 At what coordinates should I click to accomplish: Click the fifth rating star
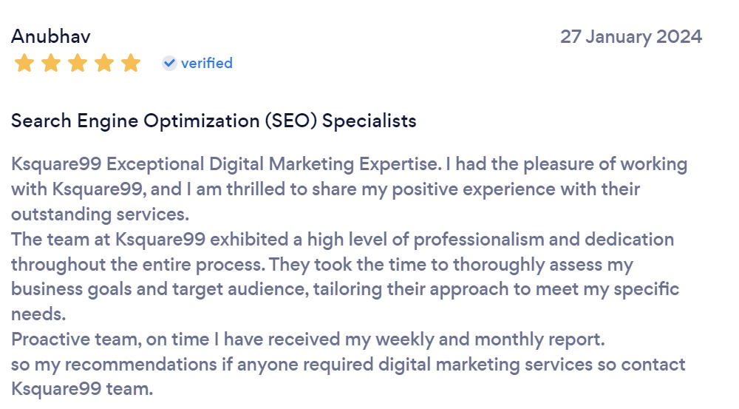131,64
